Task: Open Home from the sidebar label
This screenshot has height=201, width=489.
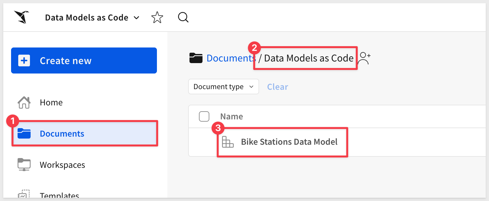Action: click(51, 102)
